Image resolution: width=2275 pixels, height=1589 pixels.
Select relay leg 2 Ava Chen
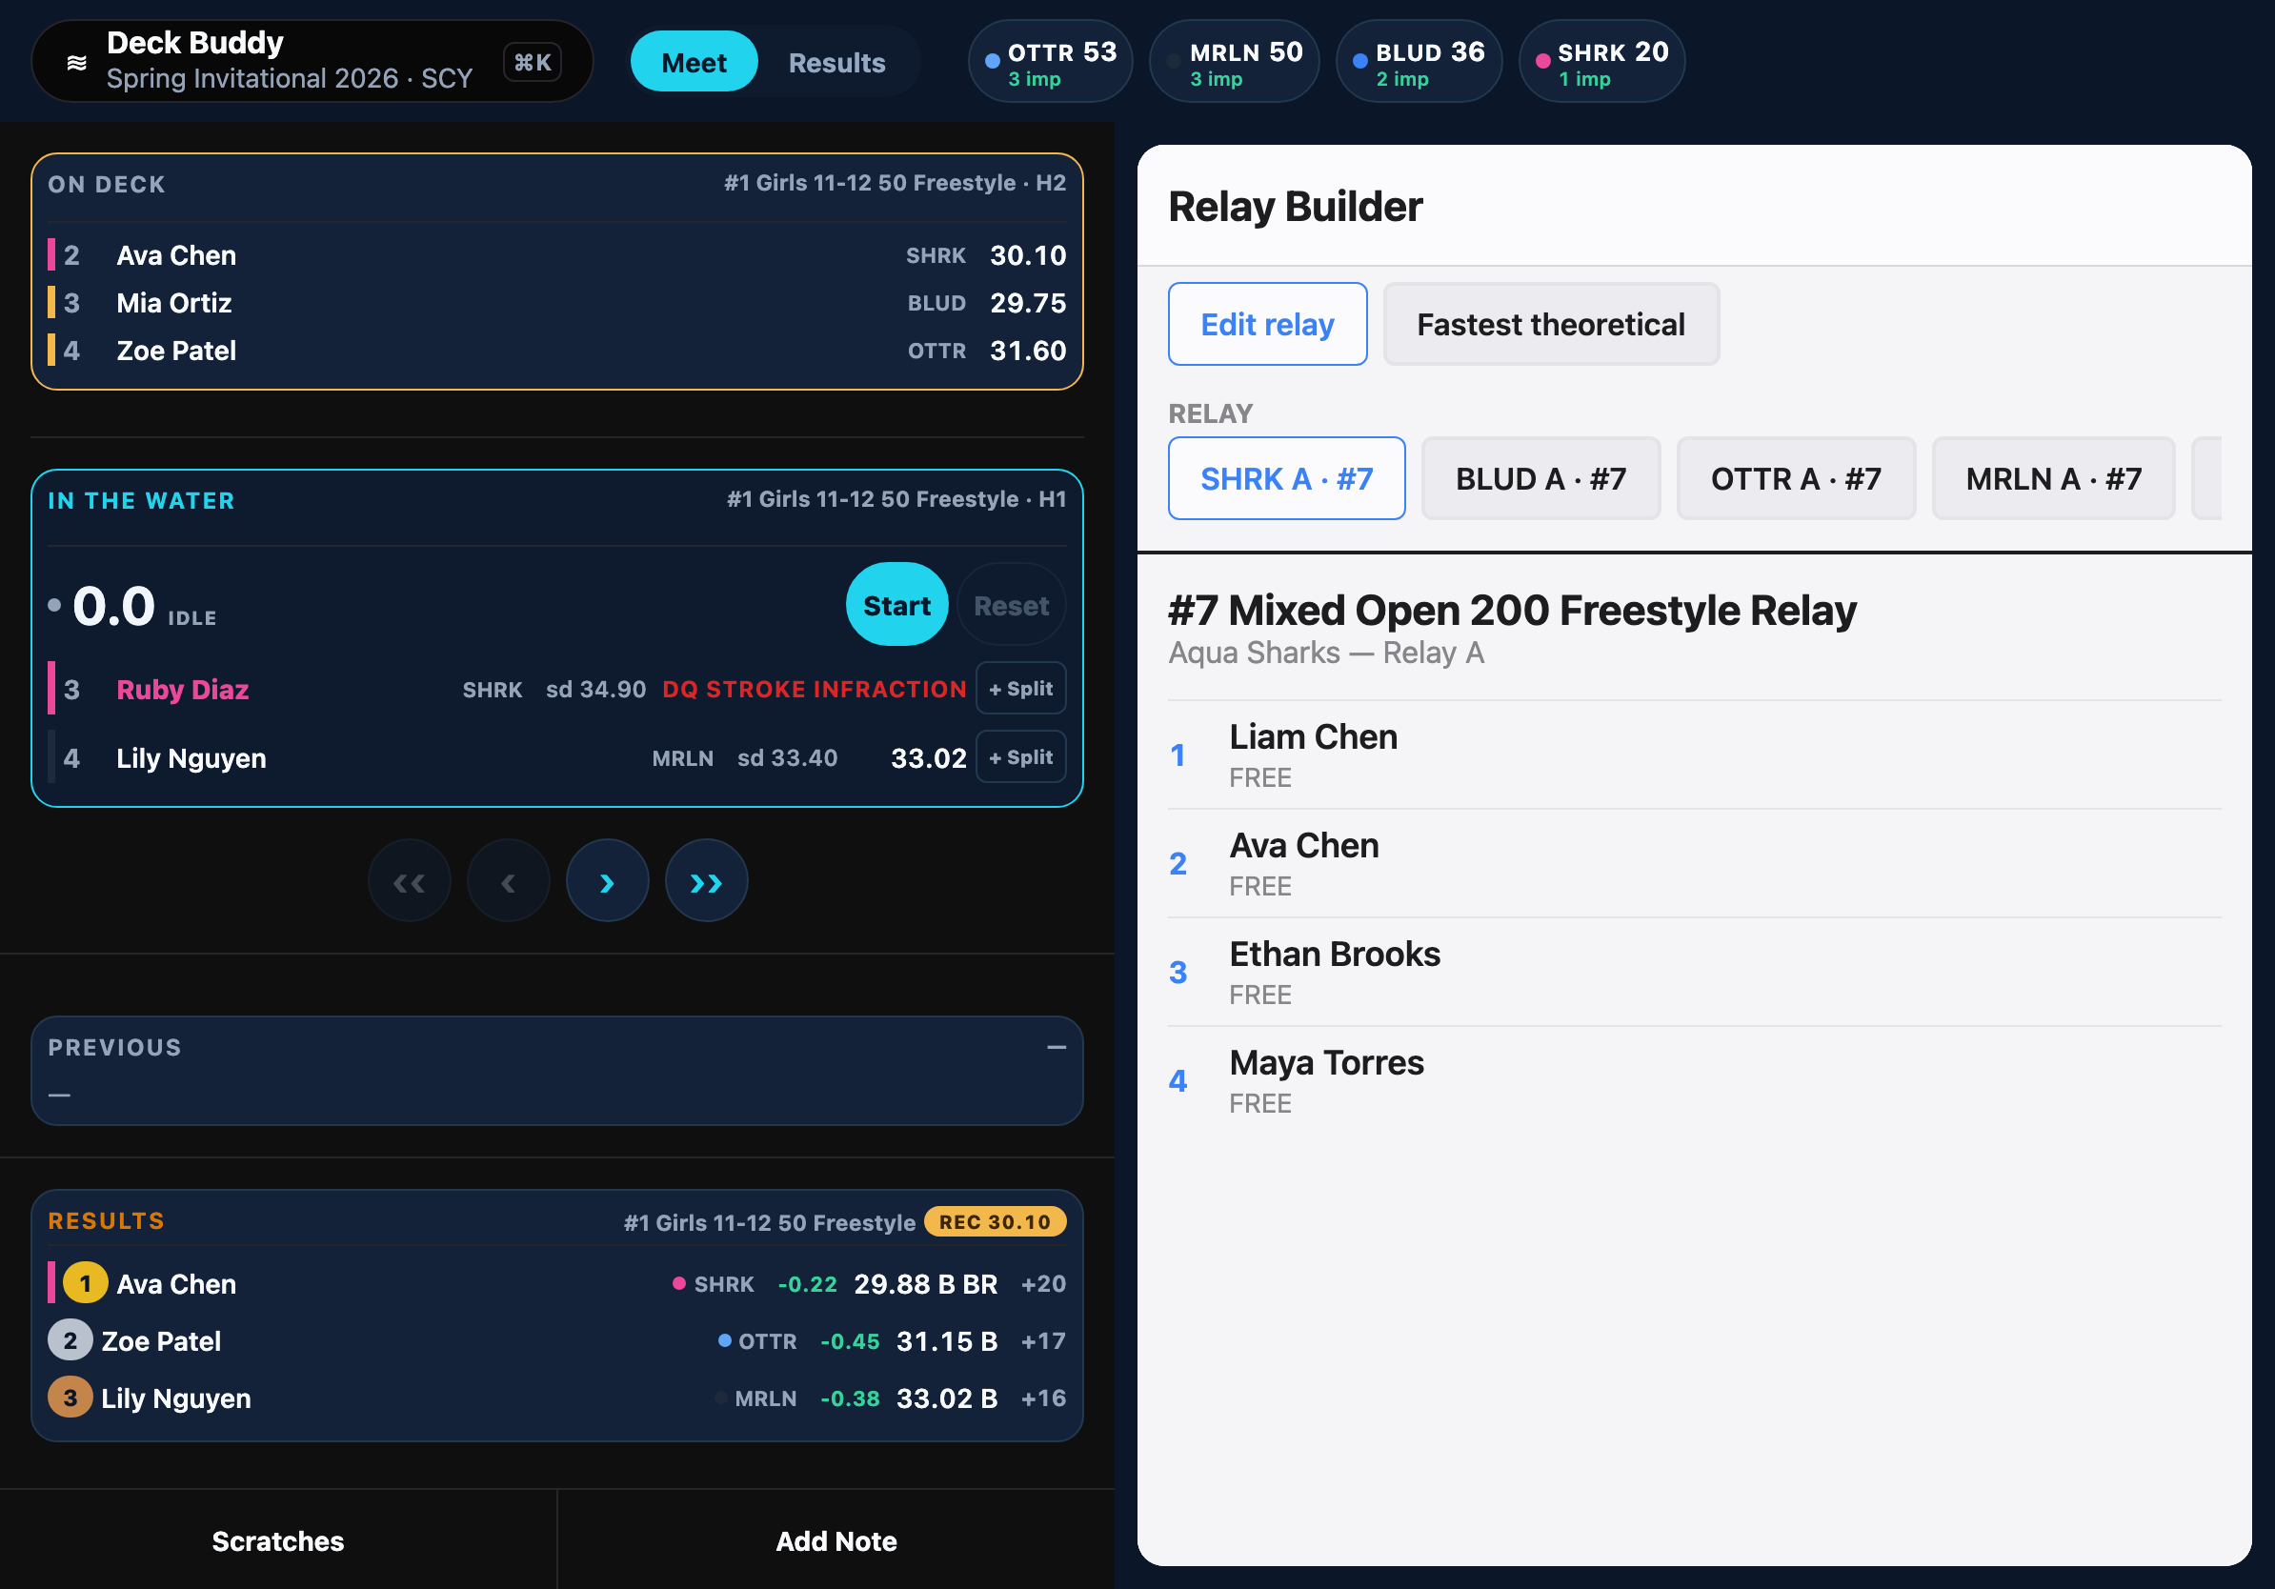[x=1695, y=864]
